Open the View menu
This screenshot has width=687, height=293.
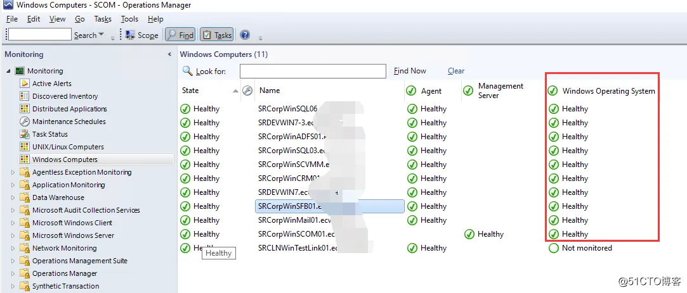coord(57,19)
